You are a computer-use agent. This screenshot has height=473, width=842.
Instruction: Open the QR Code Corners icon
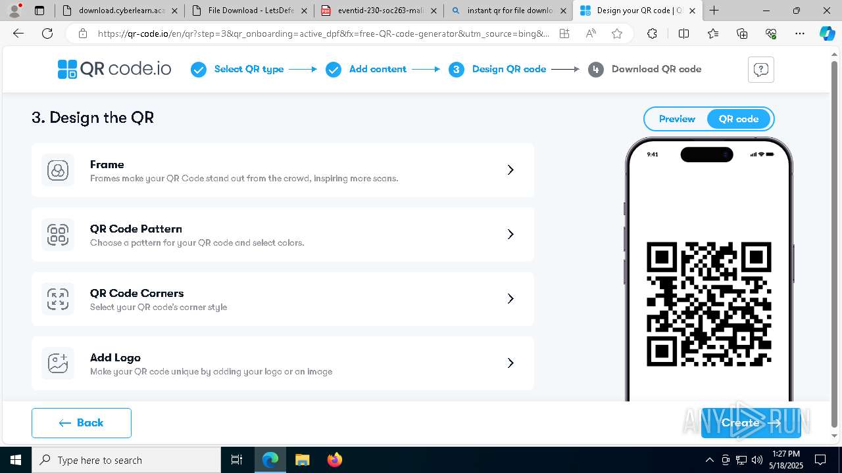click(58, 299)
